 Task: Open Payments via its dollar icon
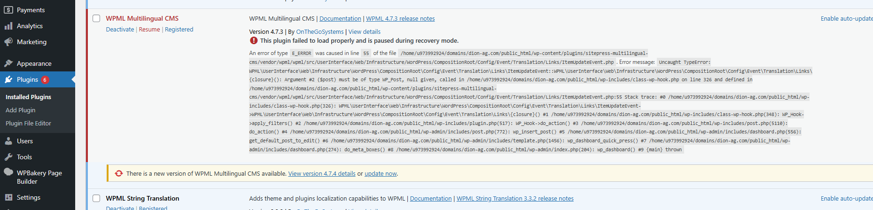pyautogui.click(x=8, y=10)
